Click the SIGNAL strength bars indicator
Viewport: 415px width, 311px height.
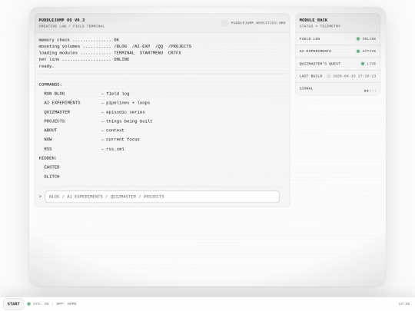370,91
